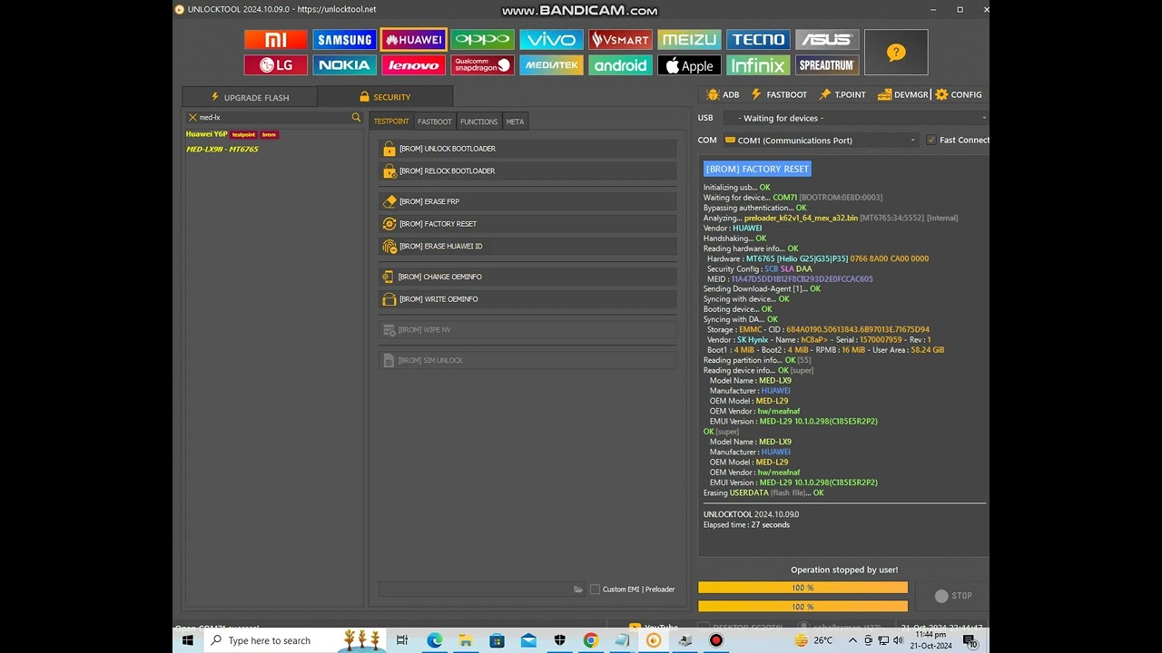Run [BROM] CHANGE OEMINFO
This screenshot has height=653, width=1162.
527,277
